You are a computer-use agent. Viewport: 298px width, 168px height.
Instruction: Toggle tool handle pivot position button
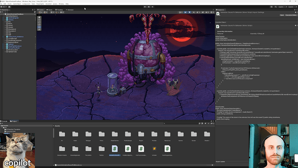point(40,12)
